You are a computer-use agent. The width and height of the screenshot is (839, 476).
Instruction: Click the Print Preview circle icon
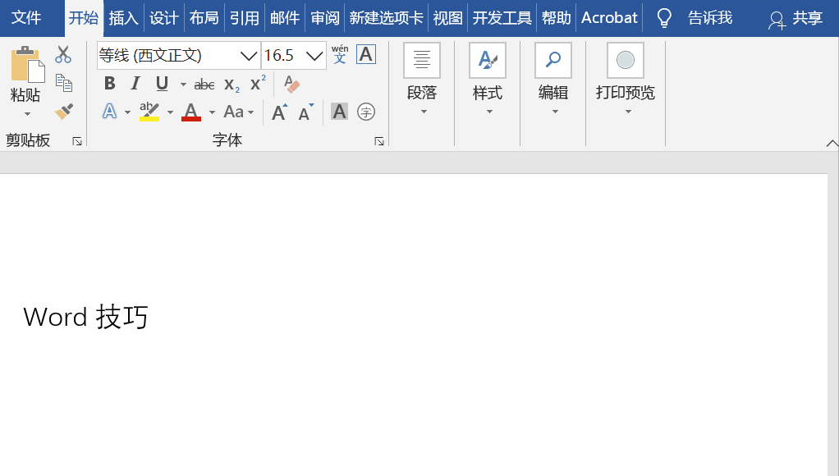point(625,61)
